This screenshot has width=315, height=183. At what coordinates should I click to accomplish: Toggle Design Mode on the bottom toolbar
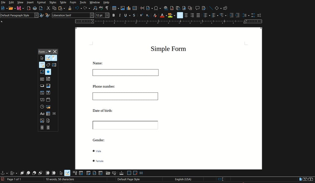point(67,173)
